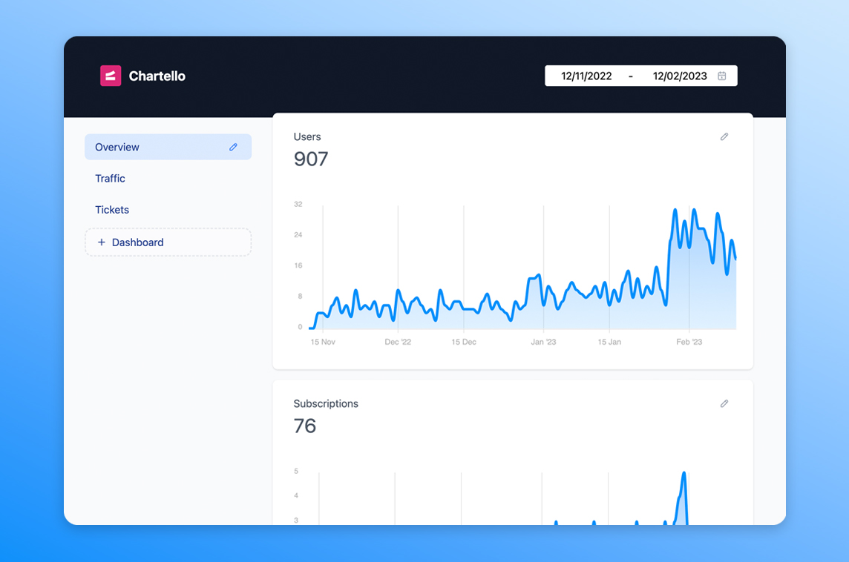
Task: Select the Overview dashboard in sidebar
Action: pos(117,147)
